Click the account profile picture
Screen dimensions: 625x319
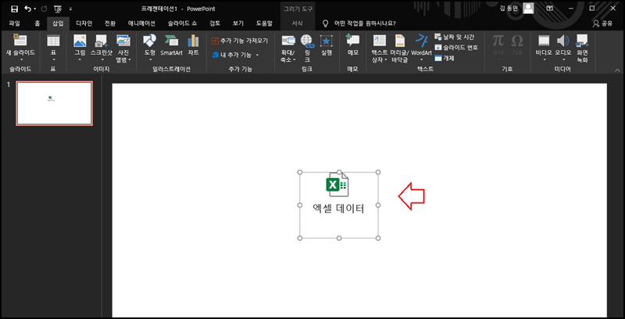click(529, 9)
